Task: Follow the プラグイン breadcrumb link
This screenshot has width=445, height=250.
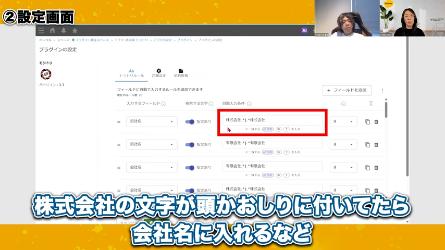Action: coord(185,40)
